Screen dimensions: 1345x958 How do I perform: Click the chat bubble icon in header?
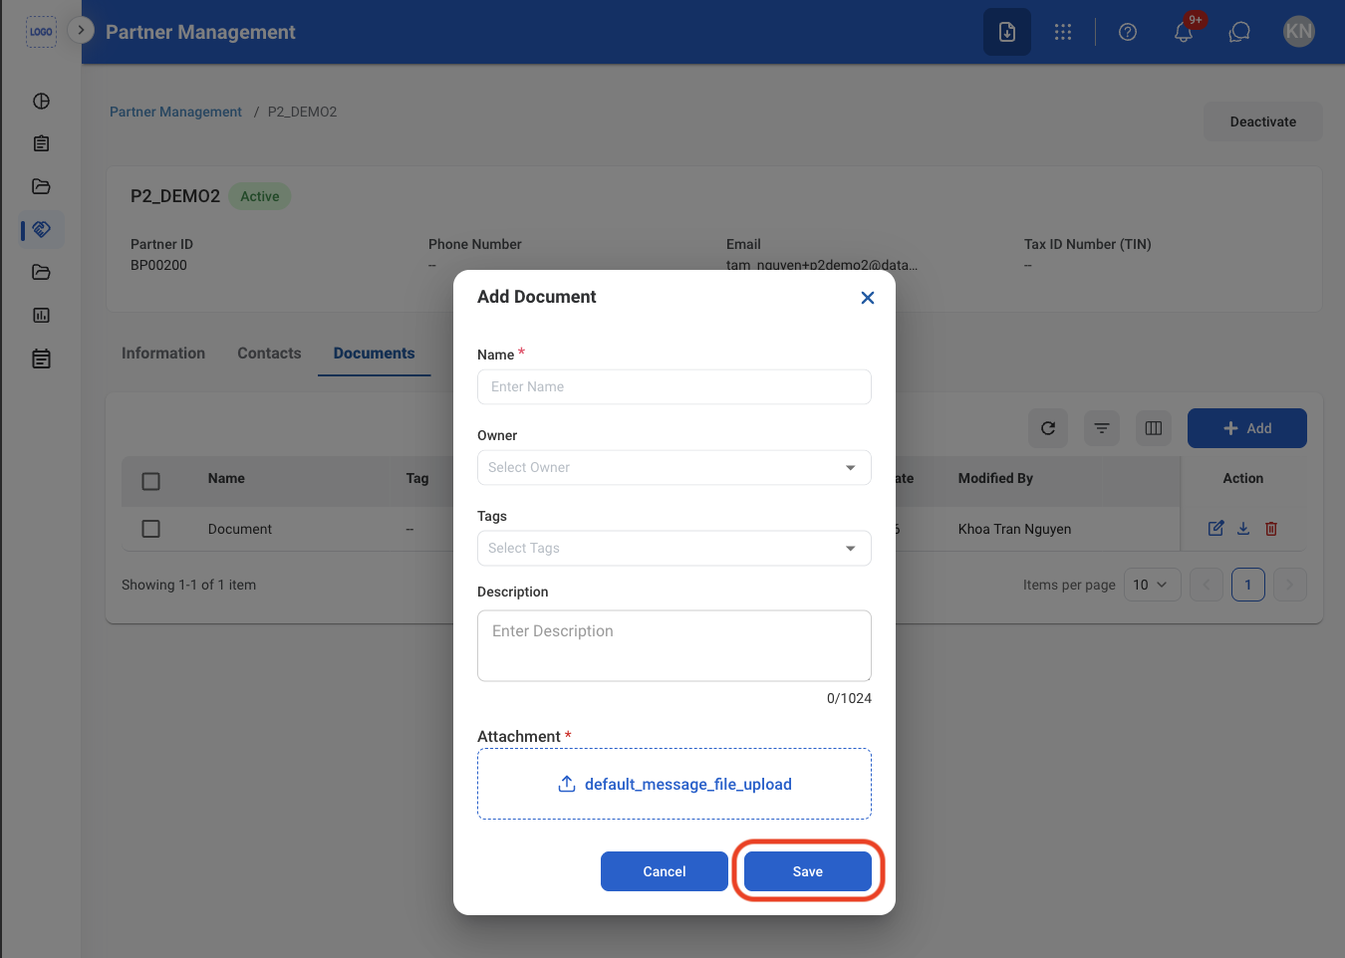pyautogui.click(x=1239, y=32)
